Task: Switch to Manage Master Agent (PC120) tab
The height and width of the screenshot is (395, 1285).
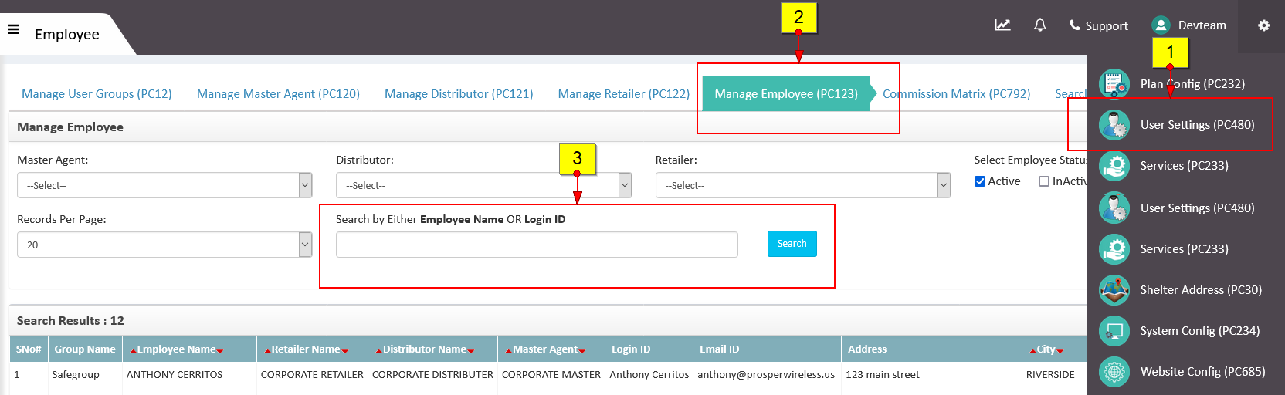Action: [278, 94]
